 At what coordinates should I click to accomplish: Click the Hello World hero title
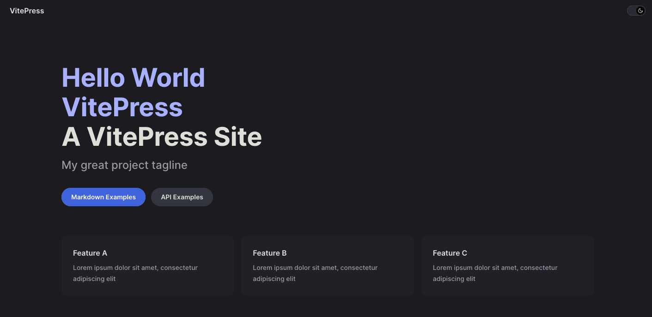point(133,78)
